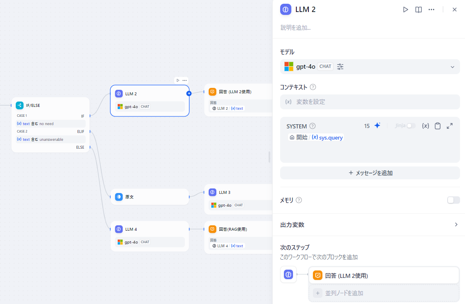Image resolution: width=465 pixels, height=304 pixels.
Task: Grab the panel resize handle bar
Action: pyautogui.click(x=269, y=157)
